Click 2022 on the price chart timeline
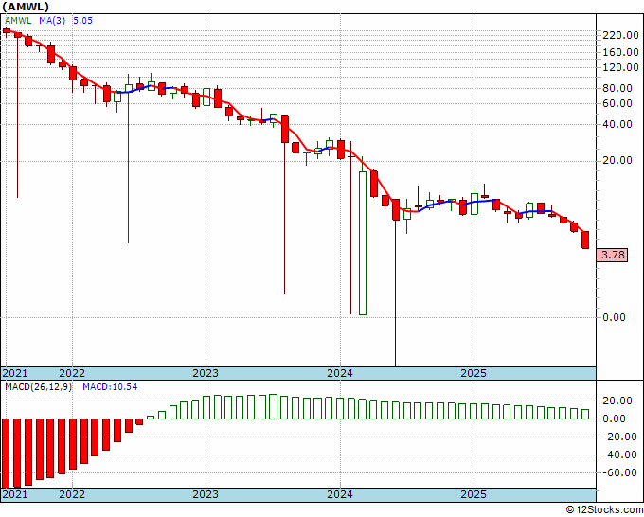Viewport: 644px width, 517px height. pyautogui.click(x=72, y=373)
